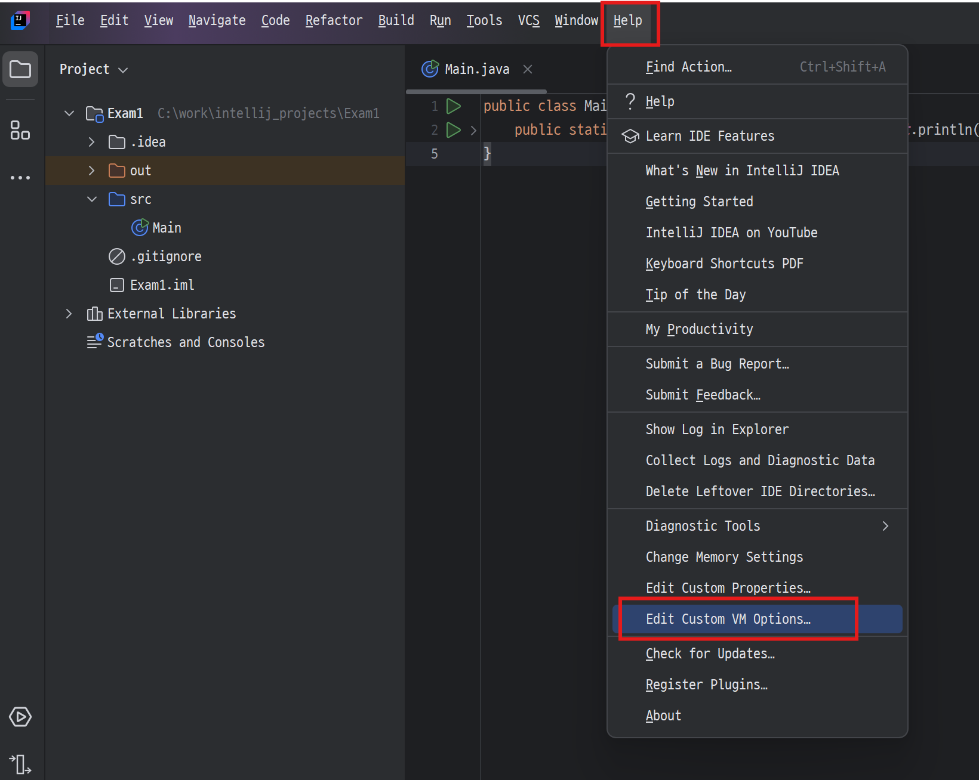The height and width of the screenshot is (780, 979).
Task: Choose Submit Feedback
Action: [x=758, y=395]
